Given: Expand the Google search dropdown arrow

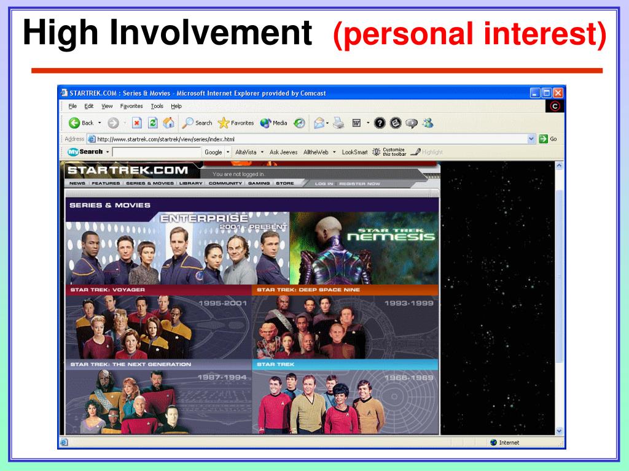Looking at the screenshot, I should pos(228,152).
